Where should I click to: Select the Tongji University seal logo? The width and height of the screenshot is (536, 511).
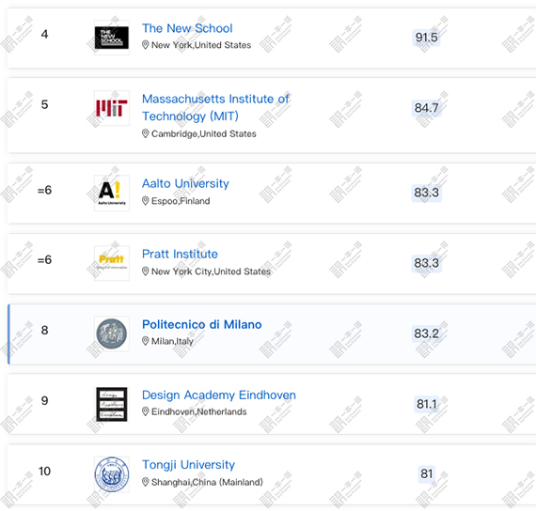[x=112, y=474]
